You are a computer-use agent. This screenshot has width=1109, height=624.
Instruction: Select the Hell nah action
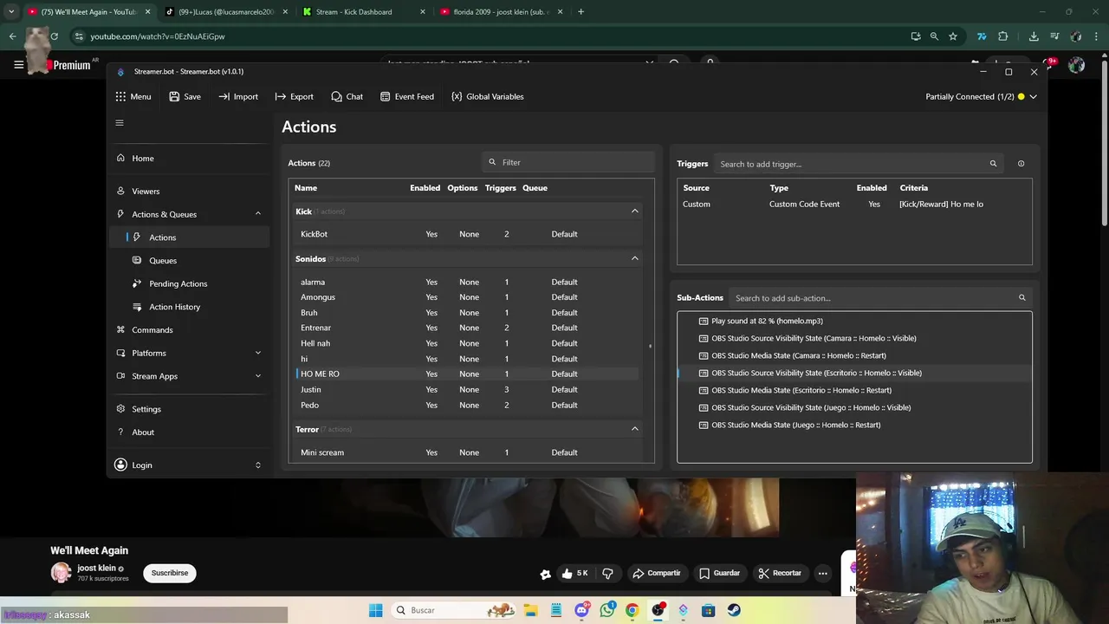[x=467, y=343]
